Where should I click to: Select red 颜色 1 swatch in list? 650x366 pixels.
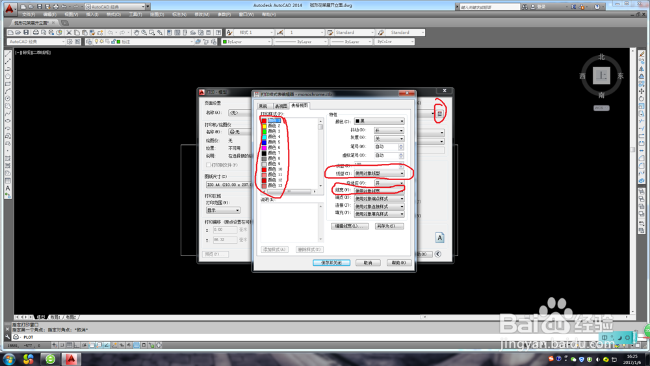[x=264, y=121]
